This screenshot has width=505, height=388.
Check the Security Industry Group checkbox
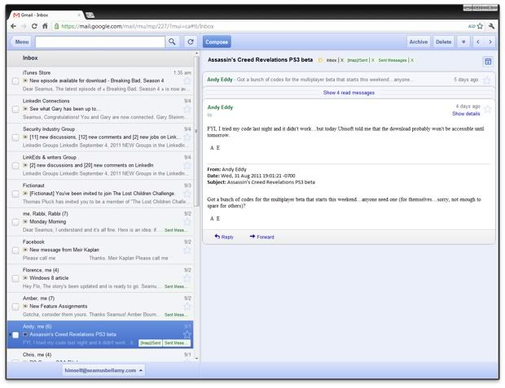click(x=15, y=137)
